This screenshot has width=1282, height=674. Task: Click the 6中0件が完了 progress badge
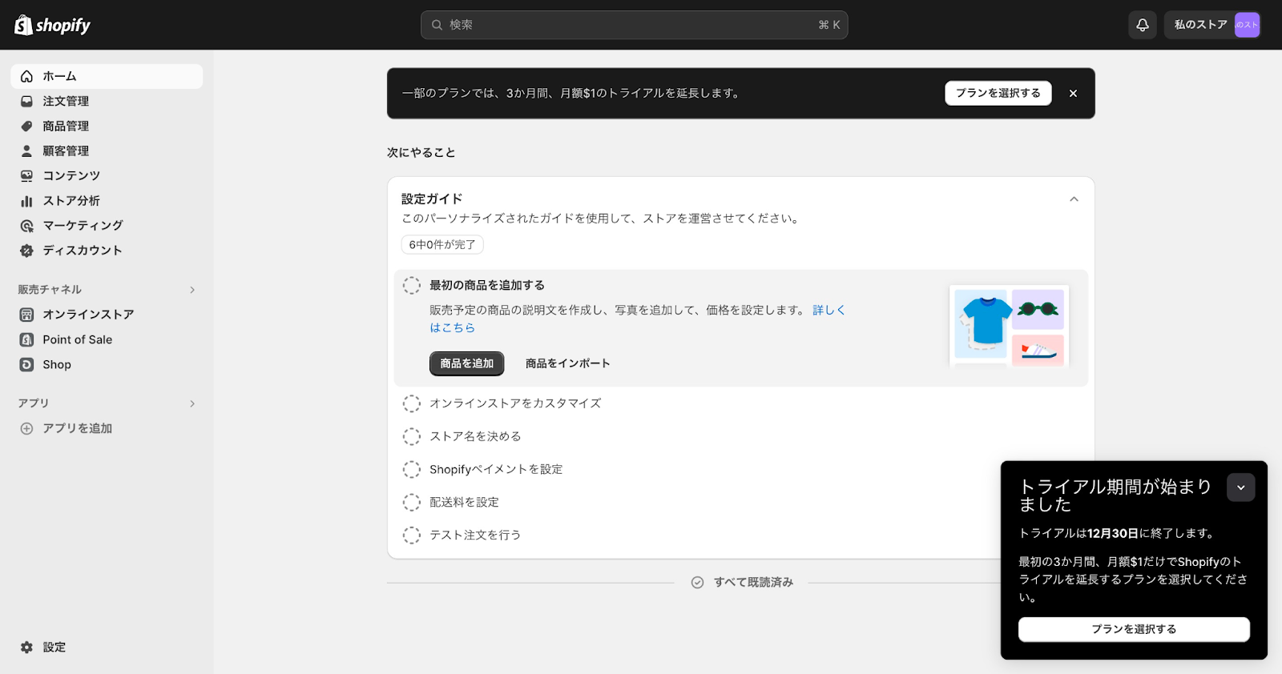tap(442, 245)
